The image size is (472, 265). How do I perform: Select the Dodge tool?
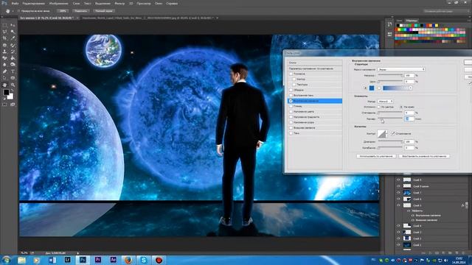tap(13, 65)
